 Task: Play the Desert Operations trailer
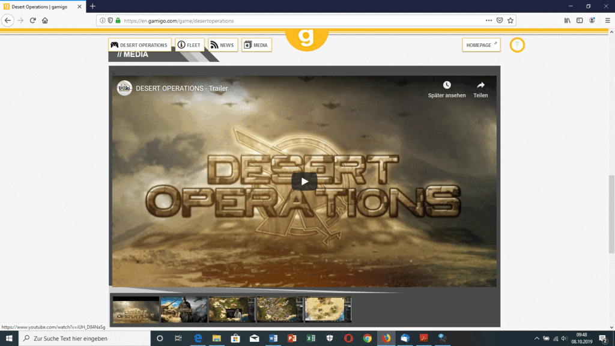[304, 181]
